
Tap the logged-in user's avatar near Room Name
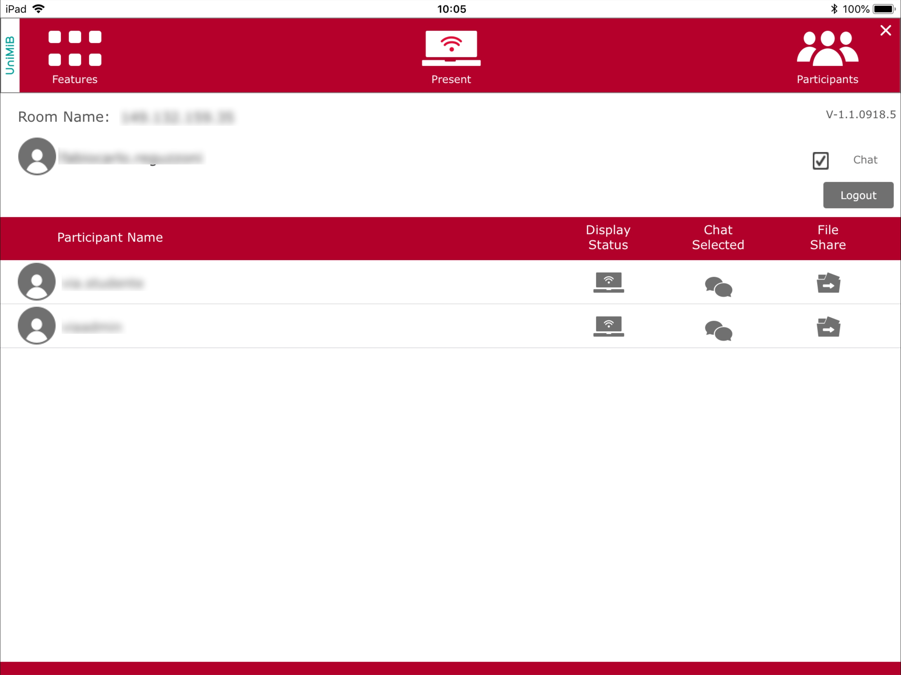pyautogui.click(x=37, y=156)
